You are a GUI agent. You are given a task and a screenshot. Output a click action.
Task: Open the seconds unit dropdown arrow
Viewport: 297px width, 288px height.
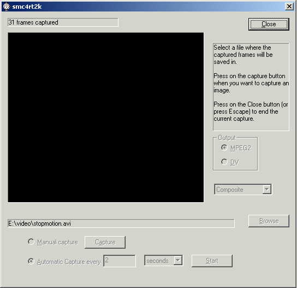[x=177, y=260]
